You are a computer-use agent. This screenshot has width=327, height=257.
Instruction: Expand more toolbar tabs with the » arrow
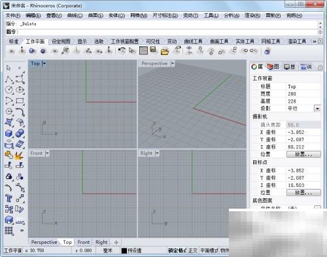315,41
